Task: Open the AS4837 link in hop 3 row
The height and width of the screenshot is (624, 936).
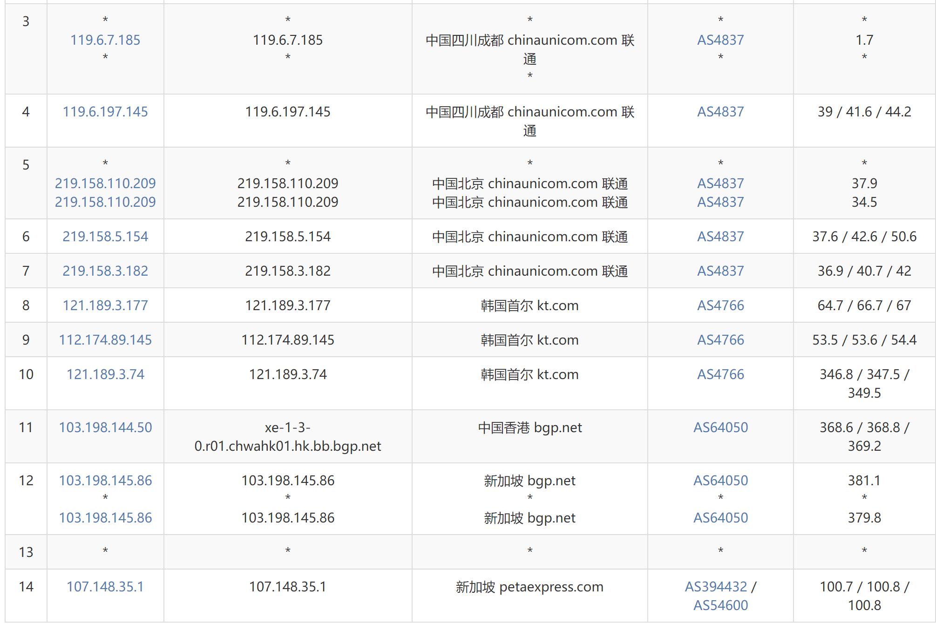Action: click(x=720, y=40)
